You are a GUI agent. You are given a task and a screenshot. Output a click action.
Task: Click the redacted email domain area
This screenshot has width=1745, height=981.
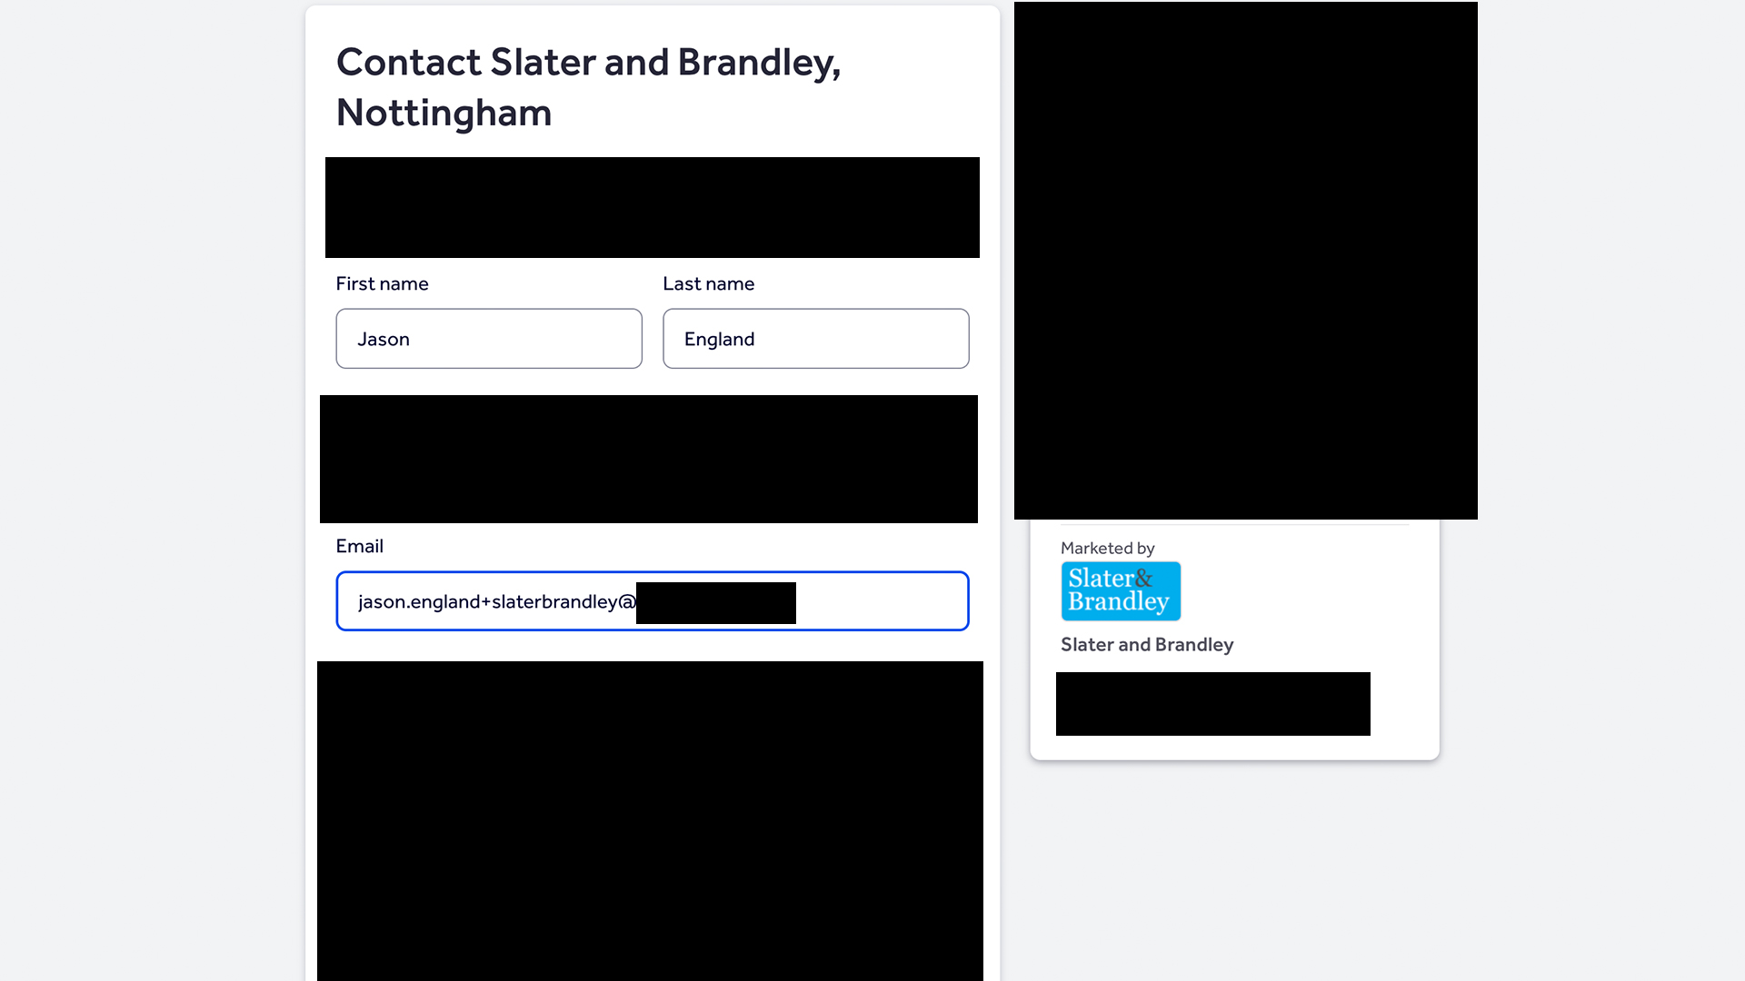pyautogui.click(x=715, y=601)
